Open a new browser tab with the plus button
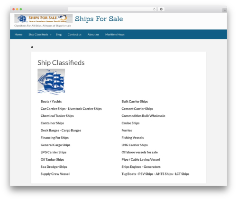Viewport: 237px width, 200px height. click(x=225, y=10)
